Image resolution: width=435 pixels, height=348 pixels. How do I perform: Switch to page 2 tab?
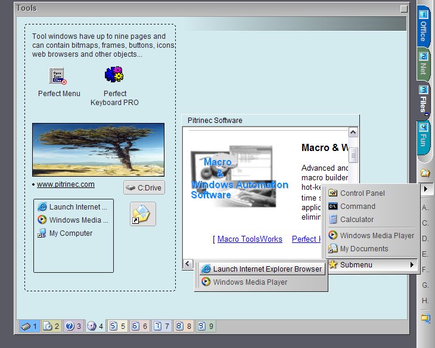51,326
